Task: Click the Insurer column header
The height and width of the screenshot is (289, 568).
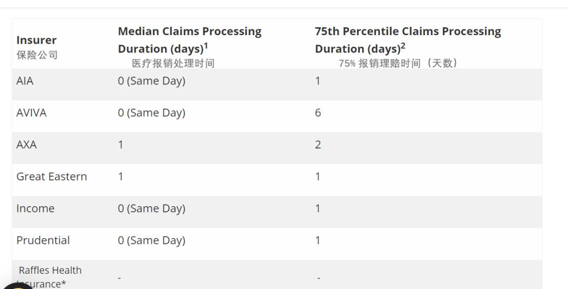Action: 36,40
